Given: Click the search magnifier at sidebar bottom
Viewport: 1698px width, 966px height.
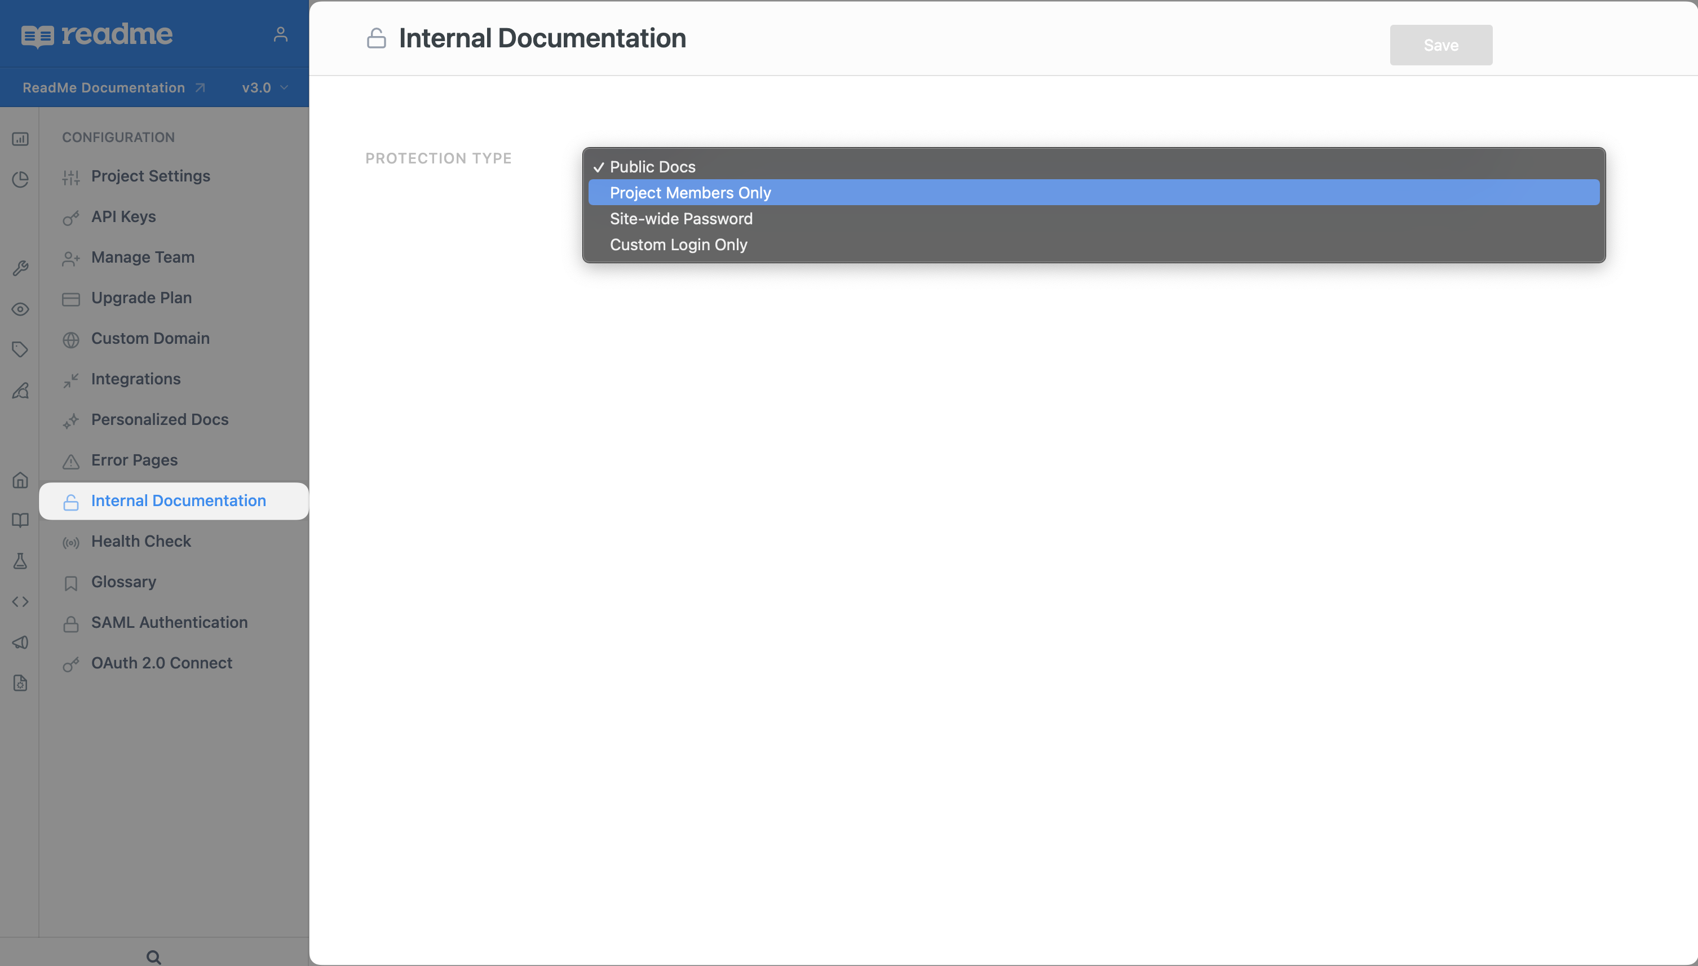Looking at the screenshot, I should coord(153,956).
